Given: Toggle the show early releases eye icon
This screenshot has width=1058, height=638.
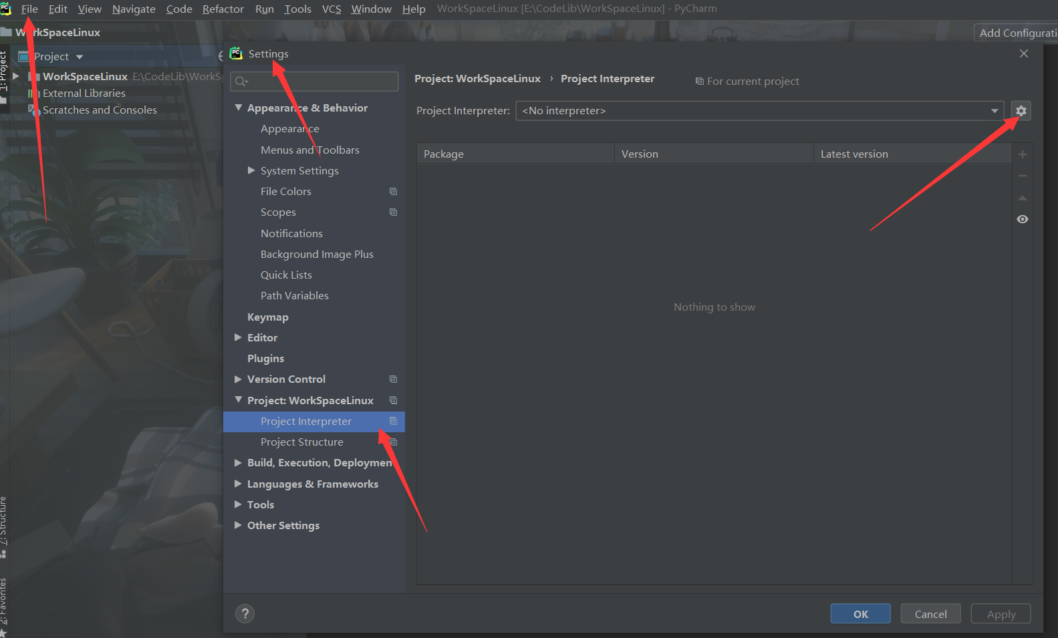Looking at the screenshot, I should click(1022, 219).
